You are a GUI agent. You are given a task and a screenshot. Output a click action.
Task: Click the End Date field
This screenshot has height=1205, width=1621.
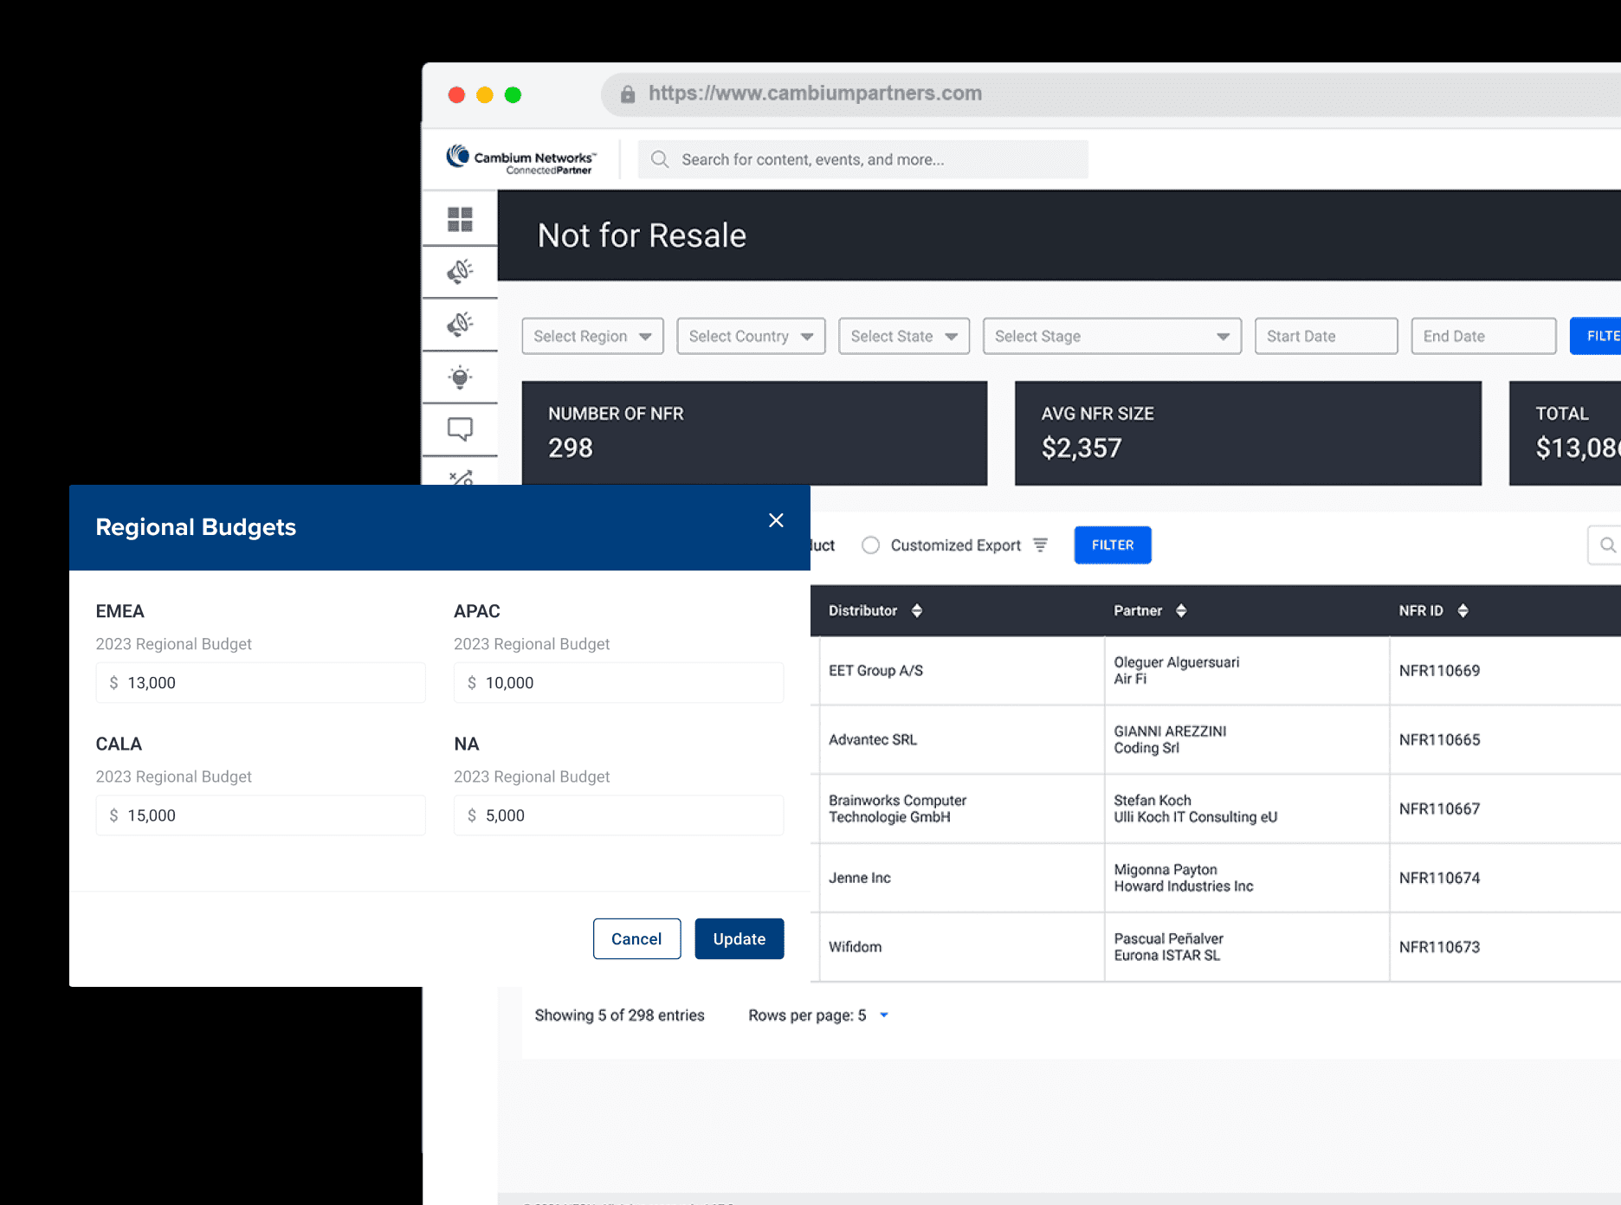pyautogui.click(x=1483, y=336)
